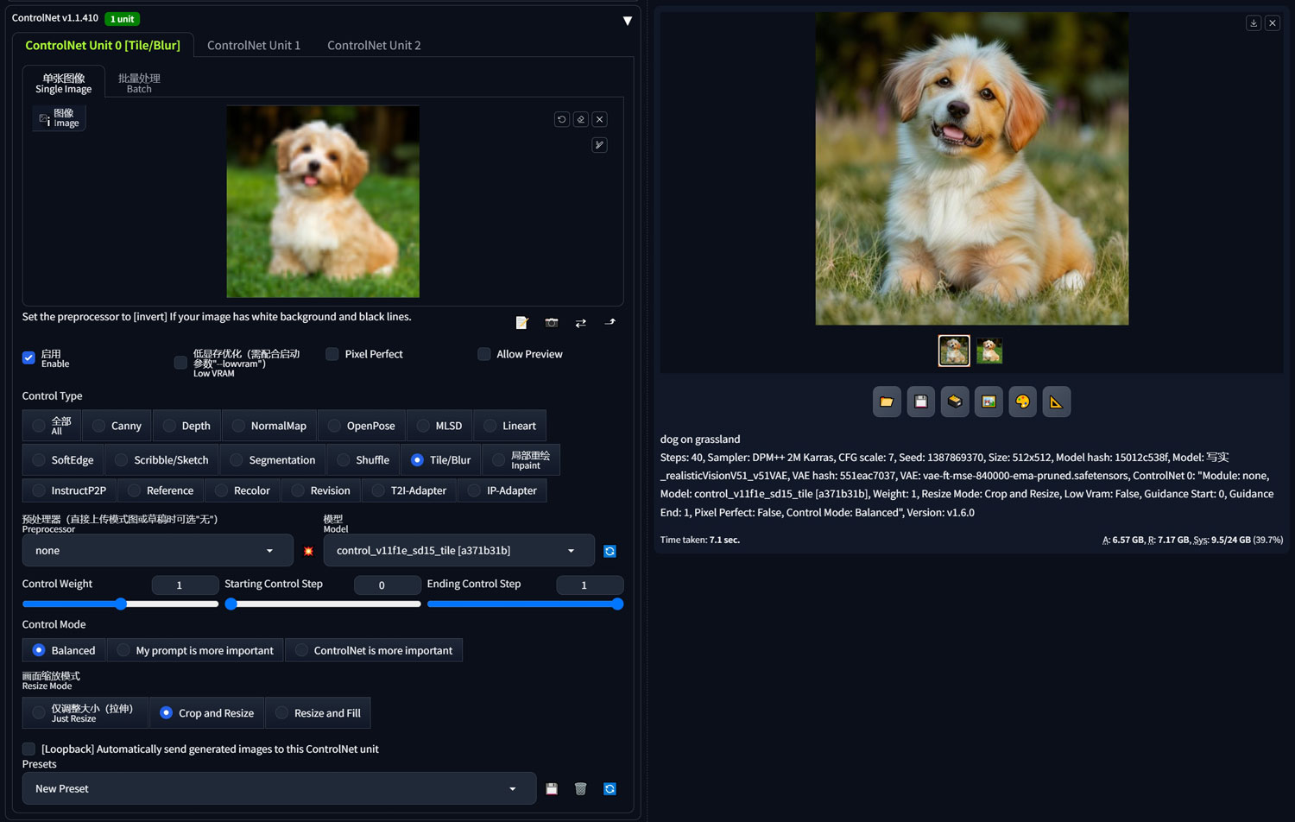Open the New Preset dropdown
This screenshot has height=822, width=1295.
279,788
